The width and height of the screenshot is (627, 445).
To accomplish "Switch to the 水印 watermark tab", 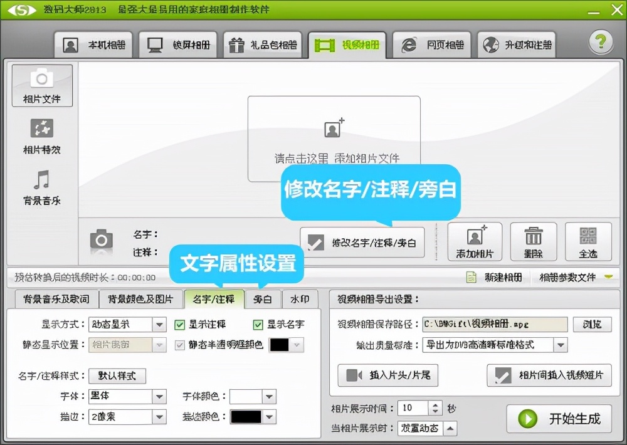I will pos(300,299).
